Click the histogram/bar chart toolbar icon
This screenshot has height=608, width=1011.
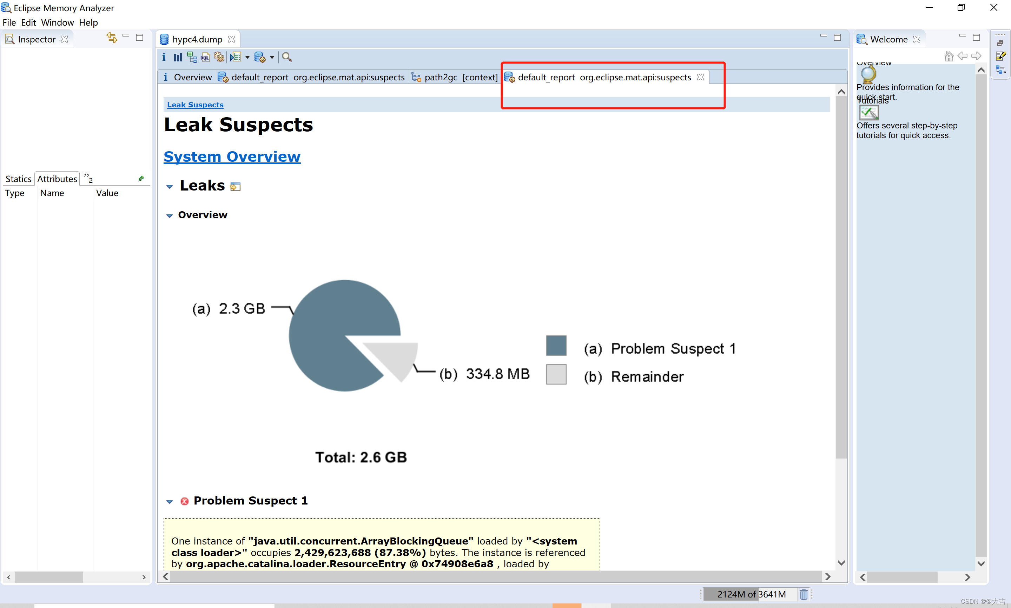[x=180, y=57]
